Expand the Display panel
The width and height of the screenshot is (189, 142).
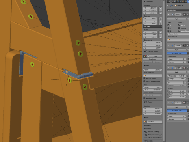[x=144, y=125]
